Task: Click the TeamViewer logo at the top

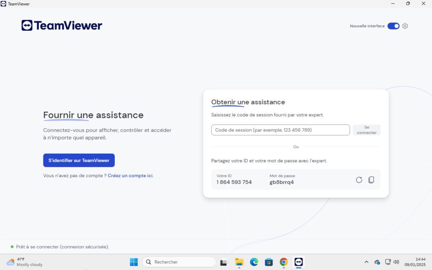Action: (62, 25)
